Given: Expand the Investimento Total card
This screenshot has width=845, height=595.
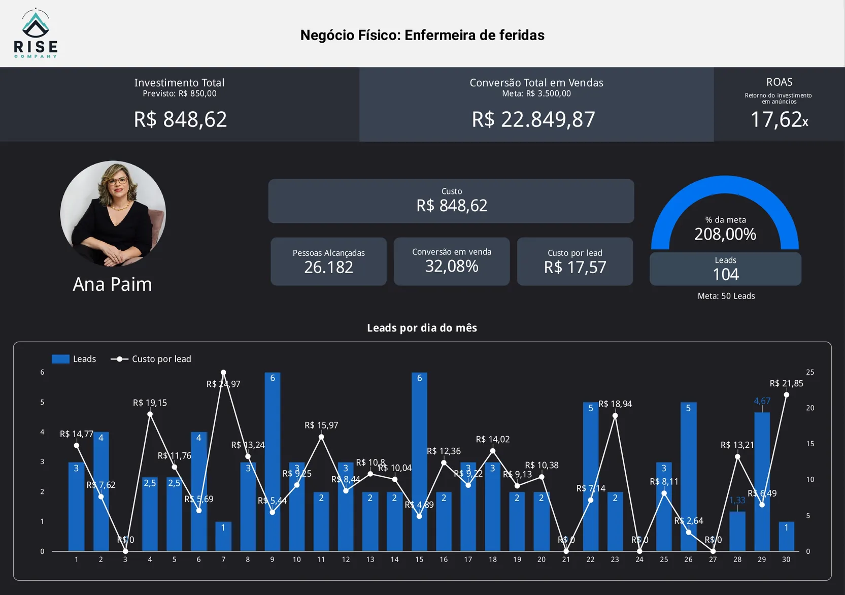Looking at the screenshot, I should tap(180, 104).
